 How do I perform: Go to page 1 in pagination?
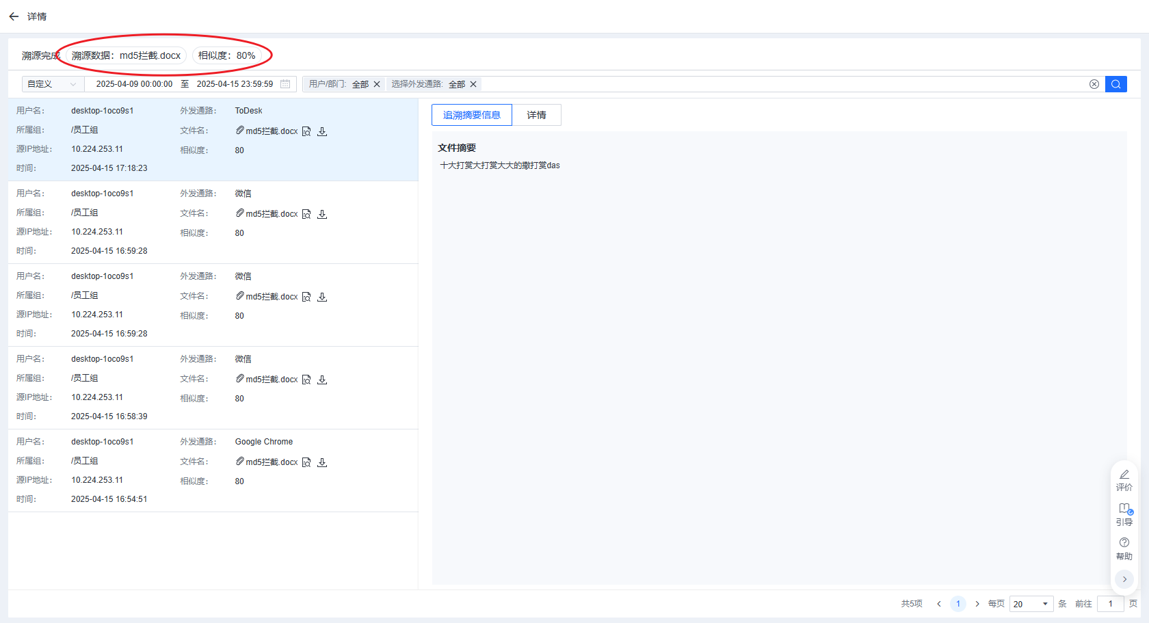(958, 604)
